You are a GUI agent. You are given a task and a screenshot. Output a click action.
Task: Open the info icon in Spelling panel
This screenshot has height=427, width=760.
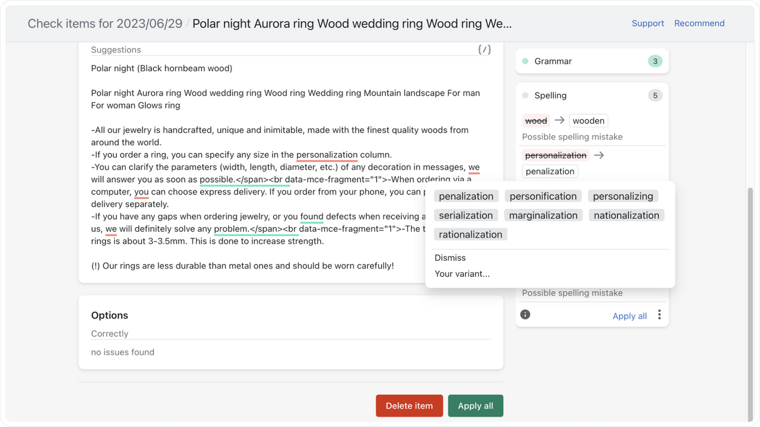click(x=525, y=315)
